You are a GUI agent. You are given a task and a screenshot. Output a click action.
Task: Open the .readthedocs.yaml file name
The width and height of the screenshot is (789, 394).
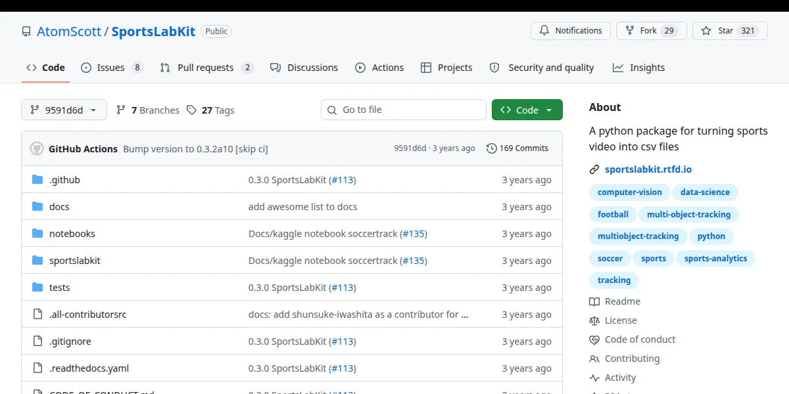(89, 368)
